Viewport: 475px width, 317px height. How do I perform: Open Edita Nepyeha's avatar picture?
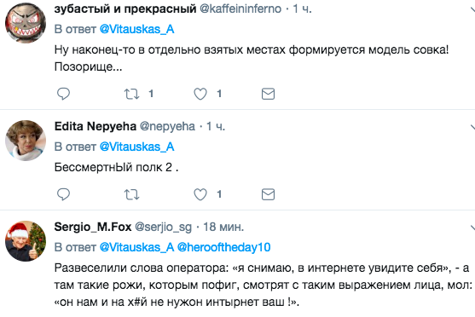pyautogui.click(x=26, y=141)
